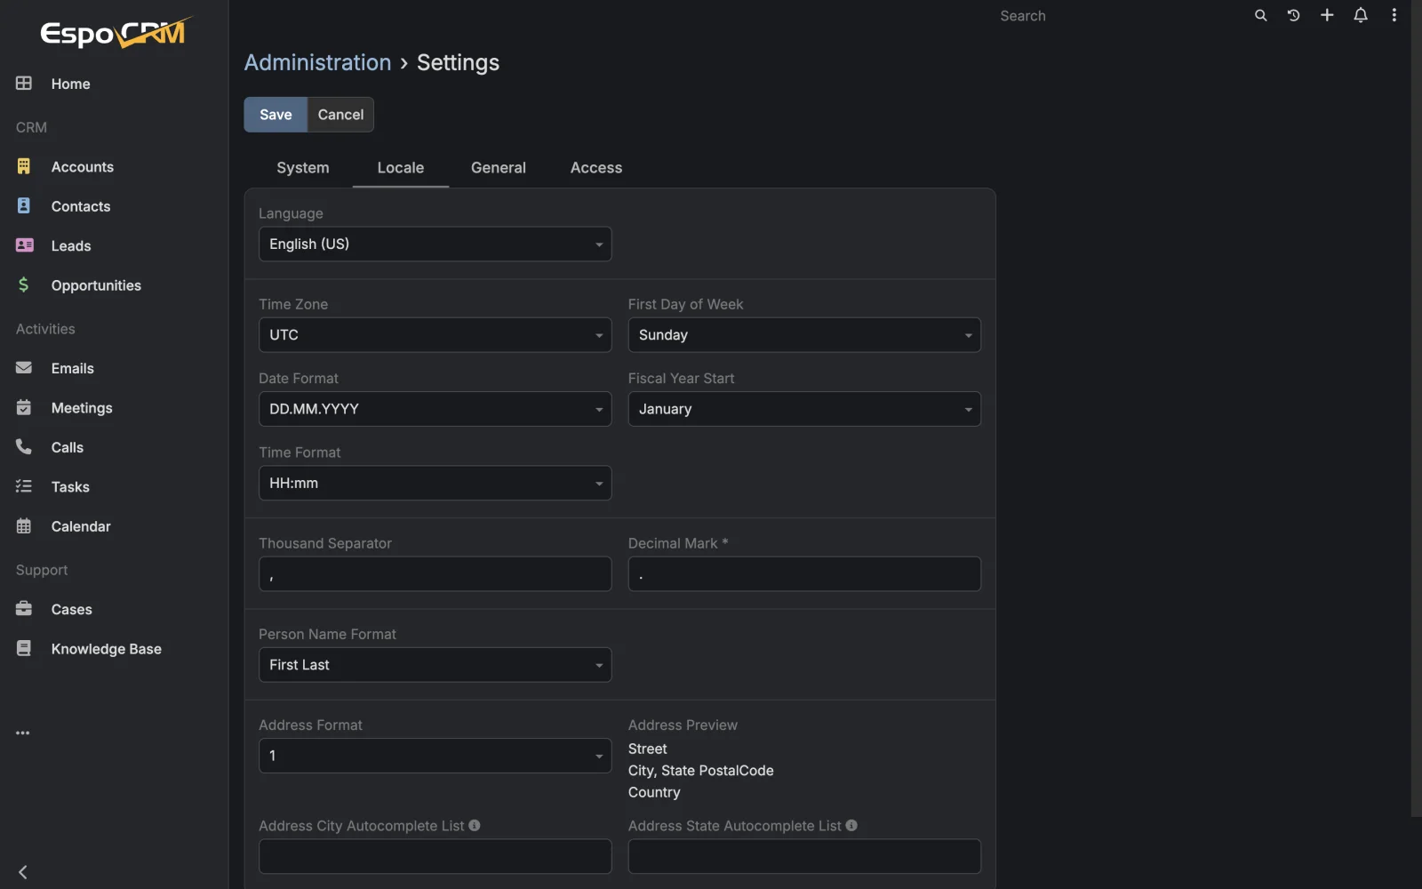Open the Leads card icon
This screenshot has height=889, width=1422.
click(24, 245)
